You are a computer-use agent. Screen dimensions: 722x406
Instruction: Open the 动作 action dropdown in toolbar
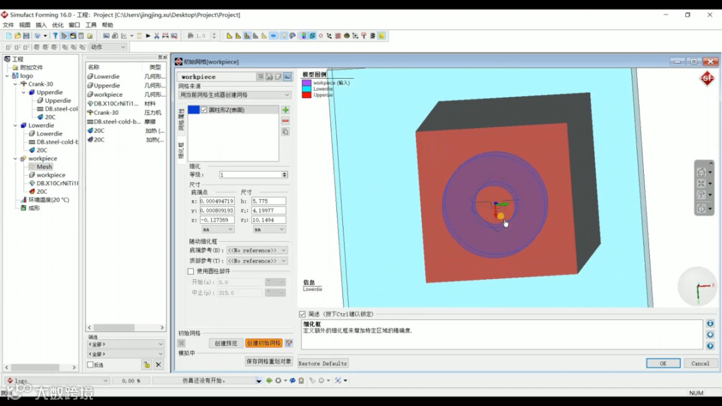click(x=108, y=47)
